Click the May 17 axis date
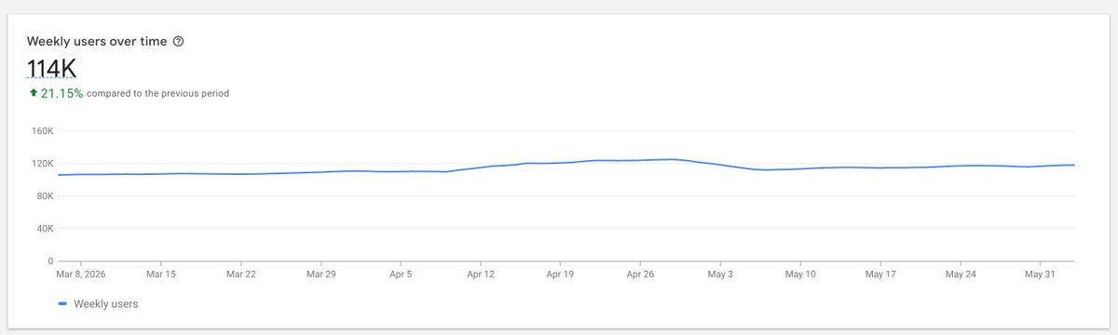 click(879, 275)
